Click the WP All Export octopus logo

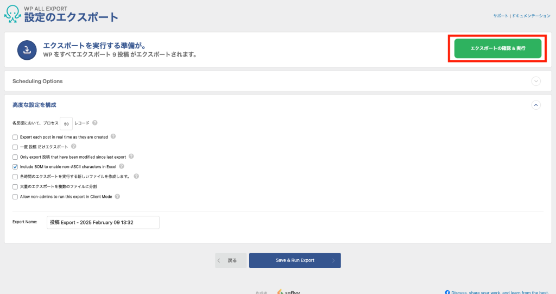coord(13,14)
